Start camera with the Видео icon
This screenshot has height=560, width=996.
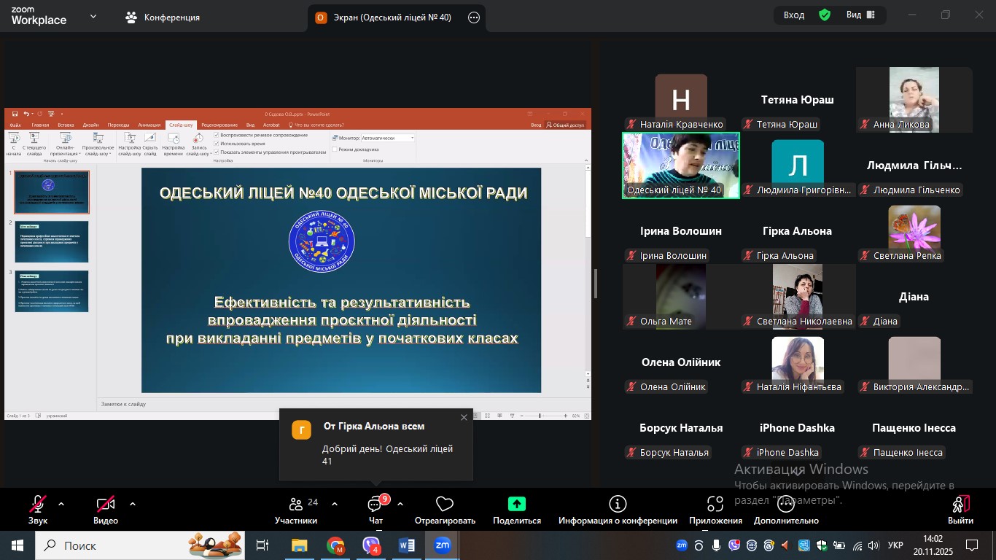(x=106, y=505)
